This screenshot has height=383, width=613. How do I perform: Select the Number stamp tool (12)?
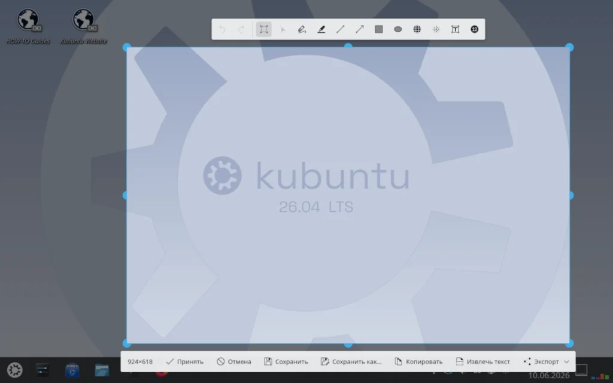(474, 29)
